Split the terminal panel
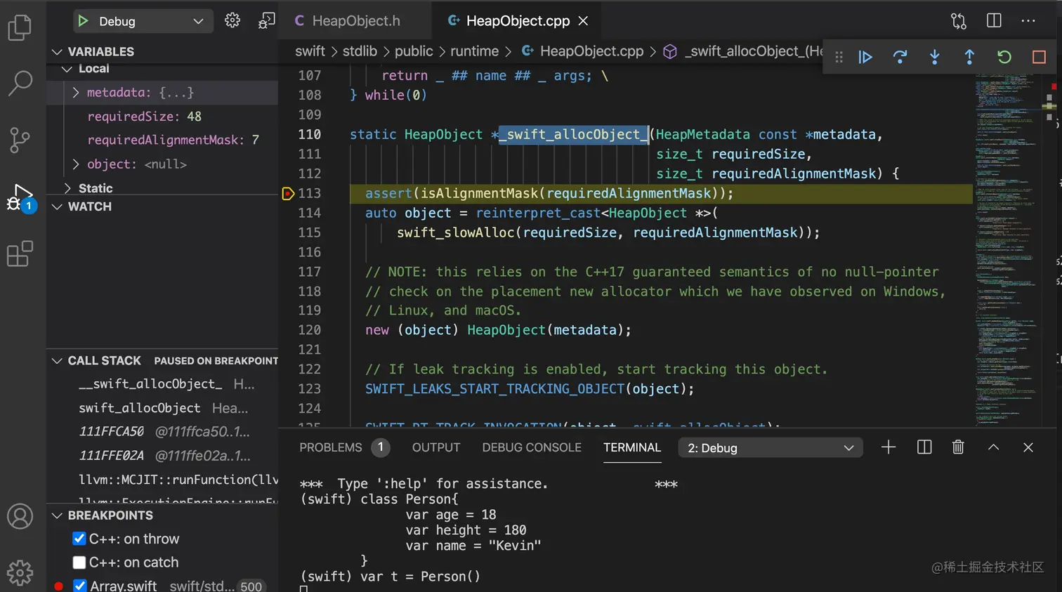 924,447
